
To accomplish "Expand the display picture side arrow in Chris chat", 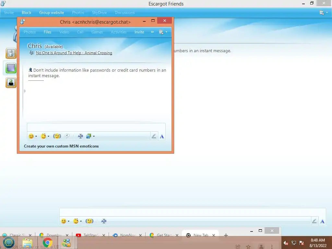I will [x=25, y=91].
